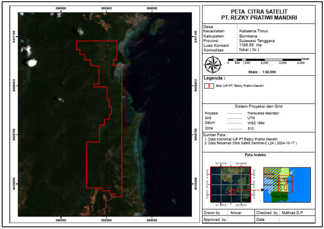Click the black and white scale bar graphic

(x=264, y=60)
